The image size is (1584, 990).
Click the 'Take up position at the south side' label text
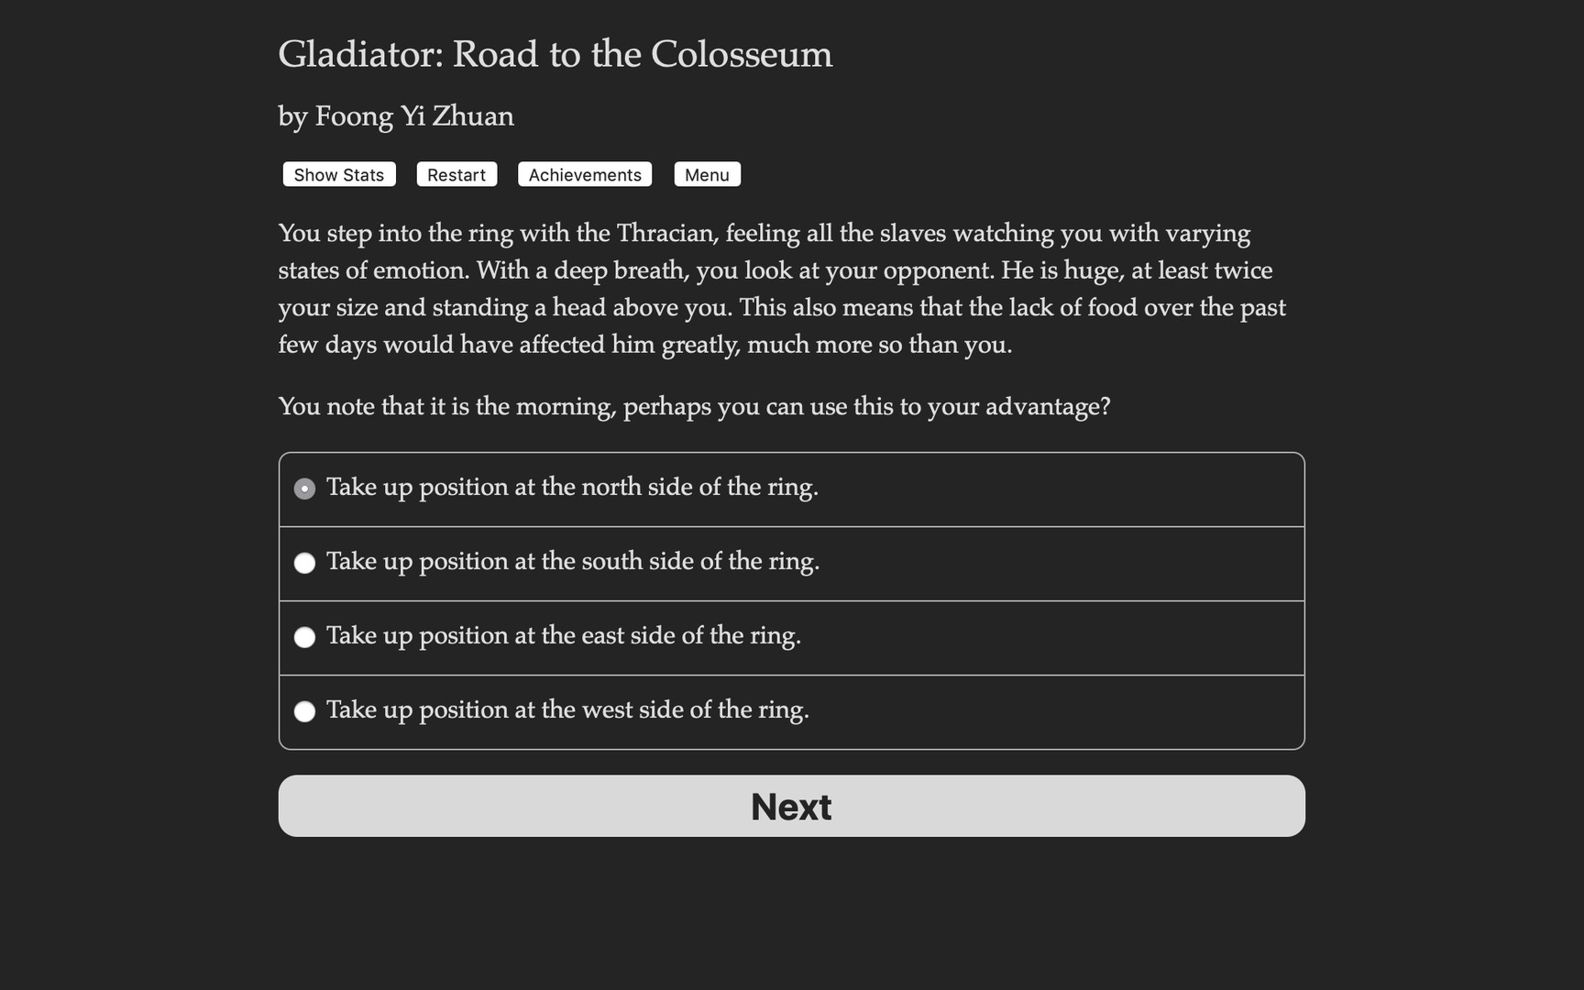coord(574,562)
